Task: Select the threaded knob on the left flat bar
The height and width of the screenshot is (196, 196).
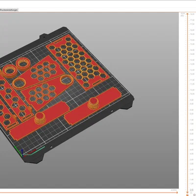Action: pos(40,118)
